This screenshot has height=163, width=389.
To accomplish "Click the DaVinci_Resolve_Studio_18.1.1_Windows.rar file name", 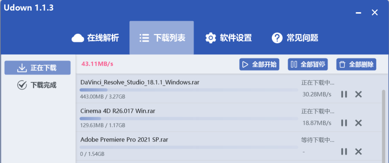I will [140, 82].
